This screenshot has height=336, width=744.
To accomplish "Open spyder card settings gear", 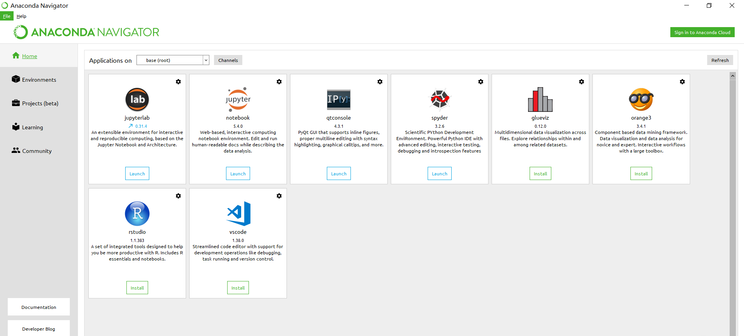I will (x=481, y=82).
